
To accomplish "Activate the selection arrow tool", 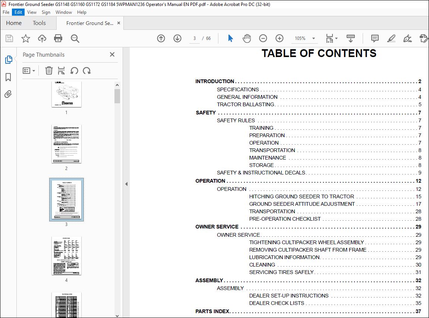I will (230, 38).
